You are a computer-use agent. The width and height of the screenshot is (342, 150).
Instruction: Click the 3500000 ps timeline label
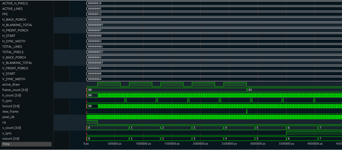[286, 144]
